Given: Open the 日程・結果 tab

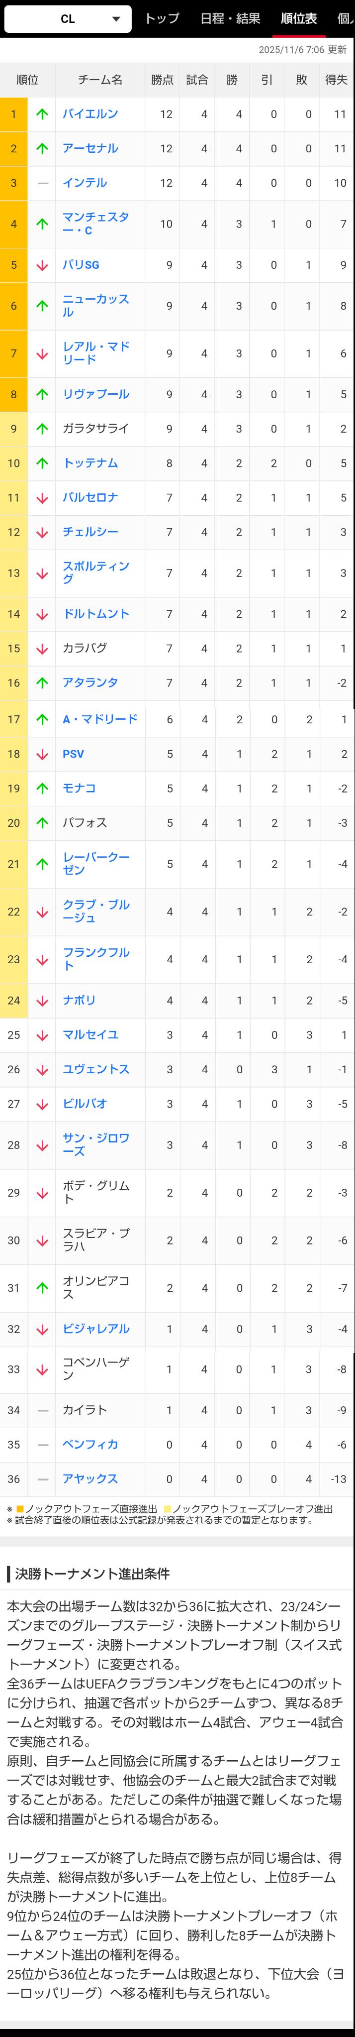Looking at the screenshot, I should [230, 18].
